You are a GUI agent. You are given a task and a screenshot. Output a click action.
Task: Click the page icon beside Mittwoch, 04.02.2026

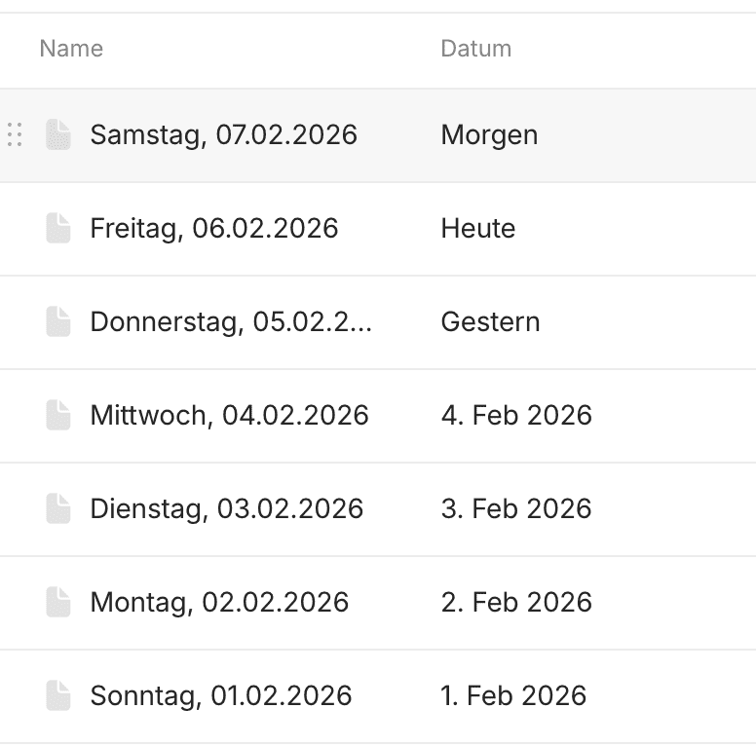(x=58, y=415)
